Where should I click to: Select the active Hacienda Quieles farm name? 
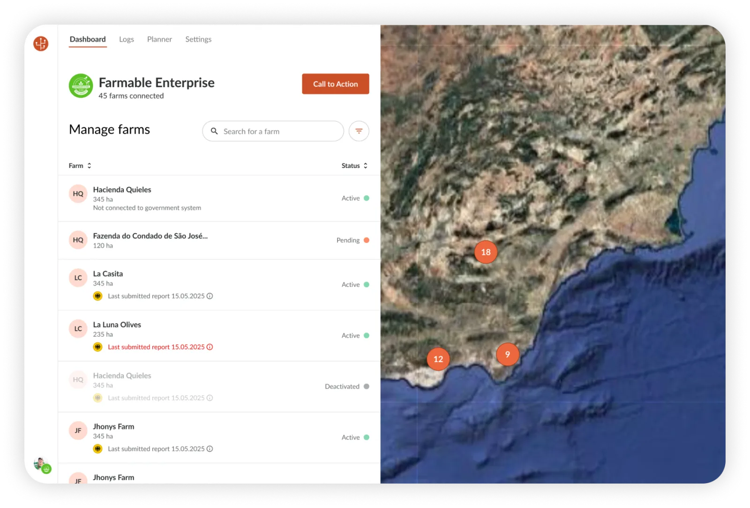[x=122, y=190]
